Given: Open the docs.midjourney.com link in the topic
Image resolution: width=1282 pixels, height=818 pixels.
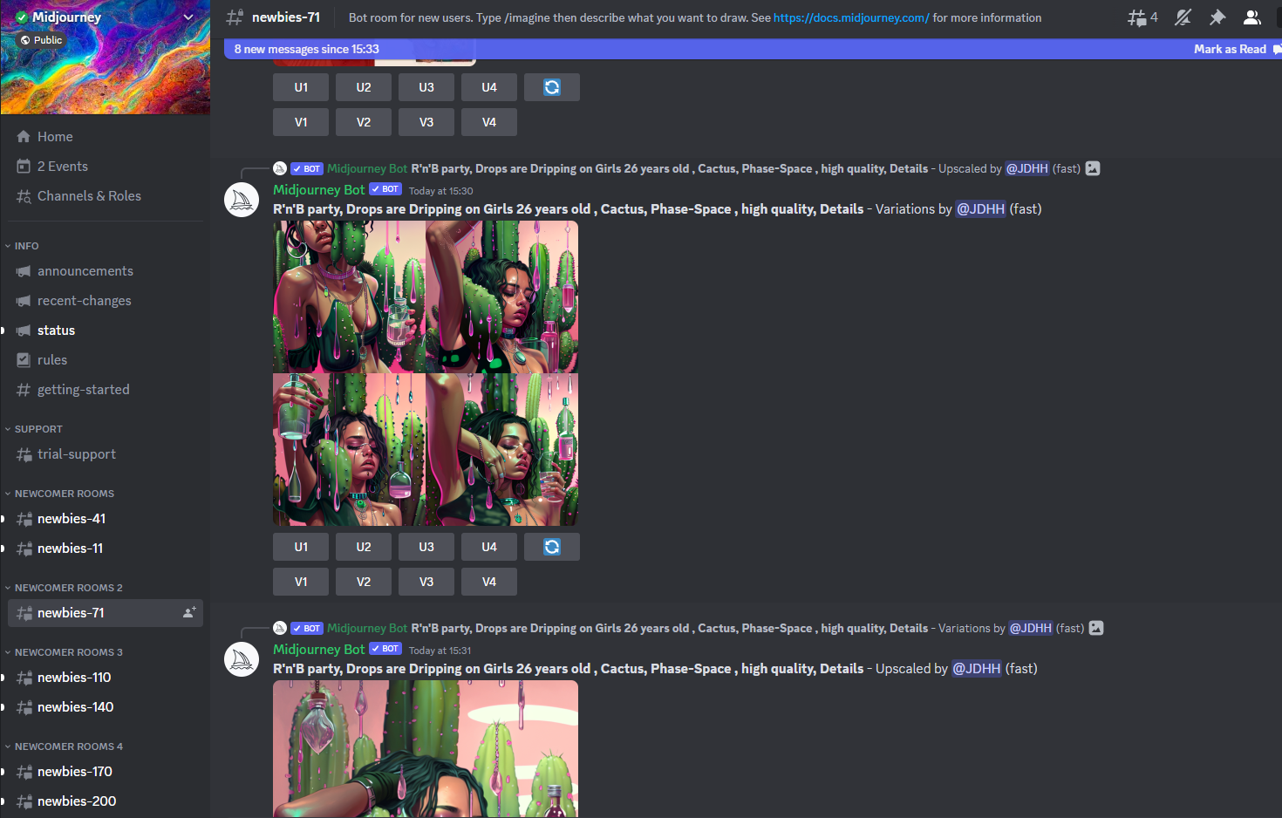Looking at the screenshot, I should pyautogui.click(x=851, y=17).
